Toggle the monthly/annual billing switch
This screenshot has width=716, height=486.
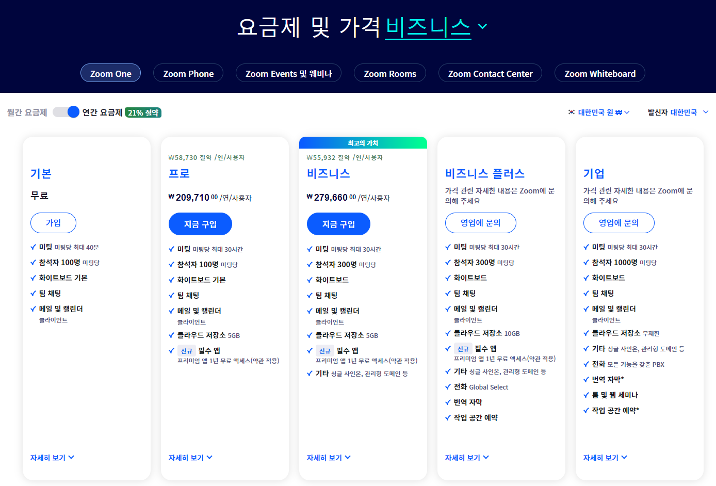pos(66,112)
